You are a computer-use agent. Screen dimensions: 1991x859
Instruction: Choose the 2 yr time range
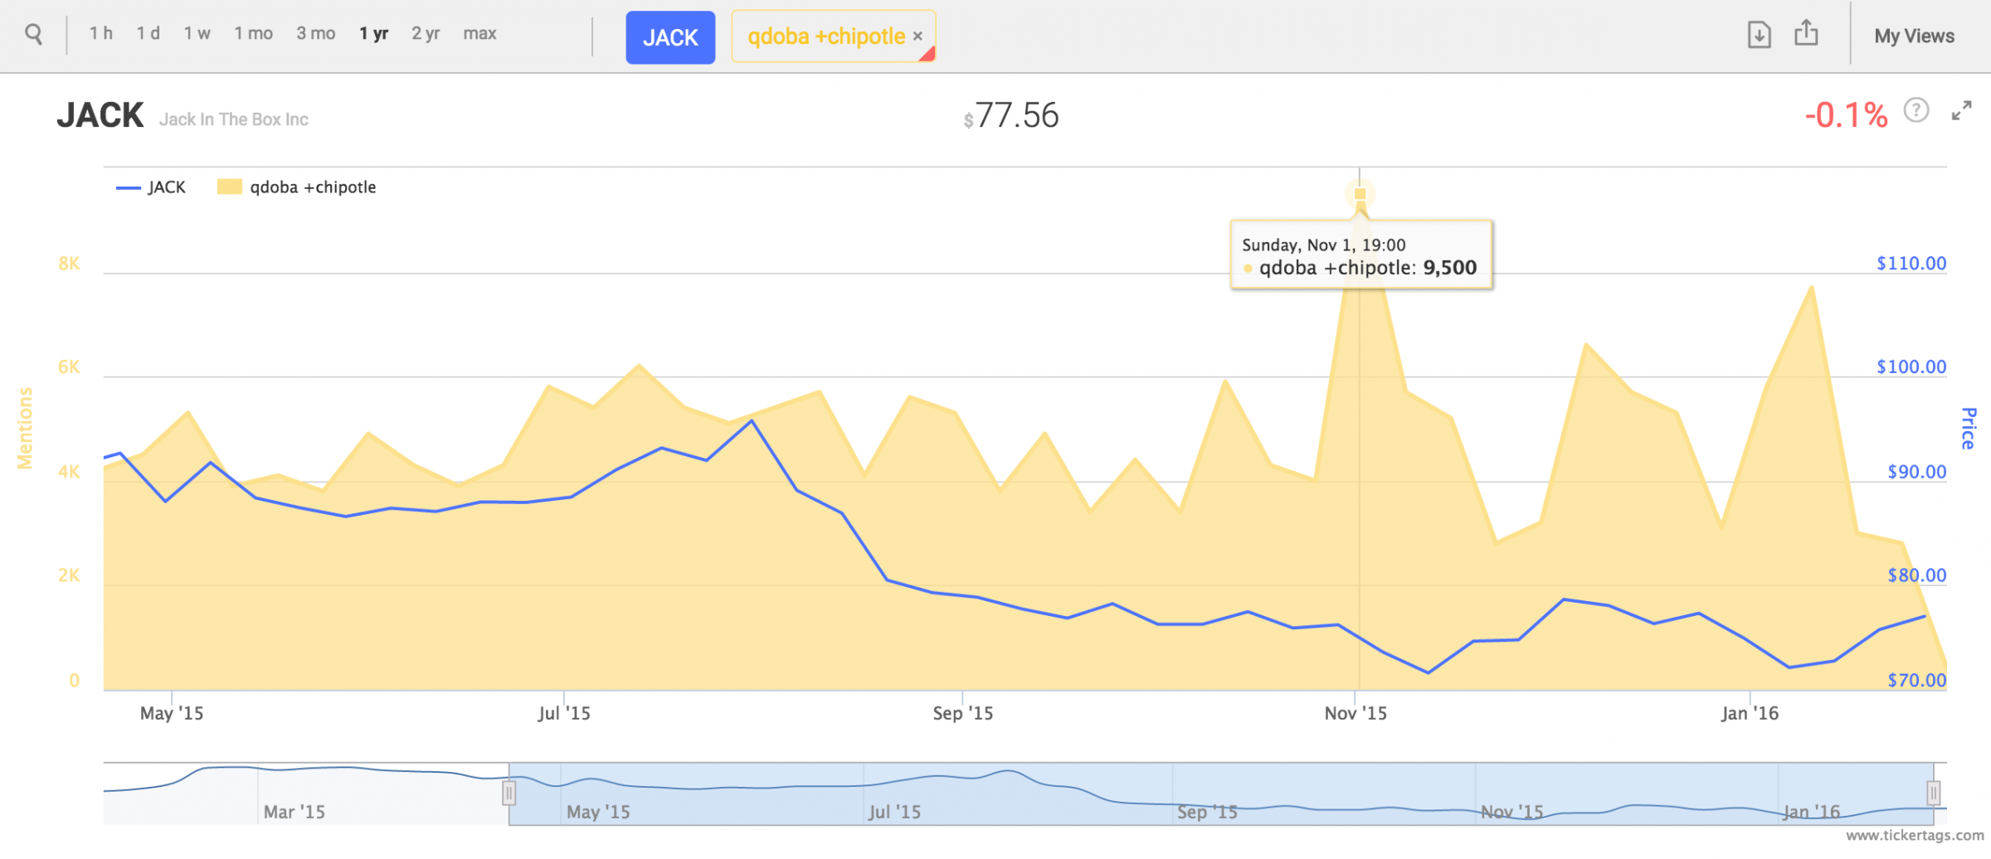tap(426, 34)
